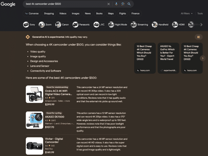The image size is (208, 156).
Task: Switch to the Videos tab
Action: 63,13
